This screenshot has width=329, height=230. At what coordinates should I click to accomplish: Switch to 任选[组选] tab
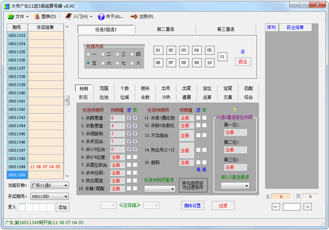click(106, 30)
